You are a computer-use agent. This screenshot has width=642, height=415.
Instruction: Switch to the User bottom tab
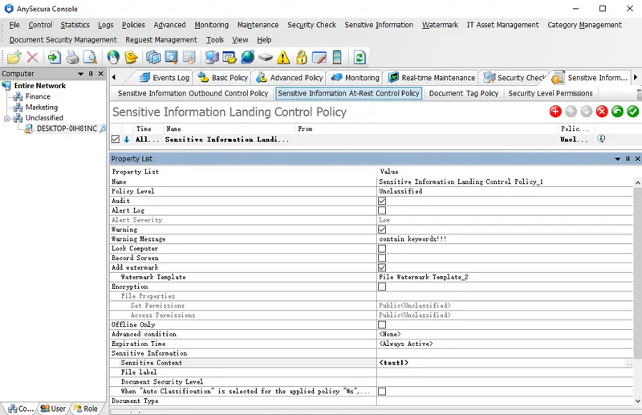point(53,409)
